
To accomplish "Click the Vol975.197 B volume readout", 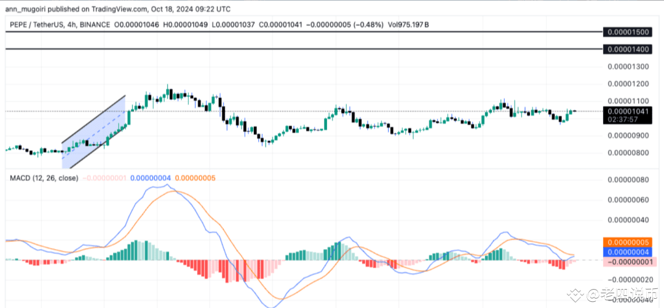I will pos(408,25).
